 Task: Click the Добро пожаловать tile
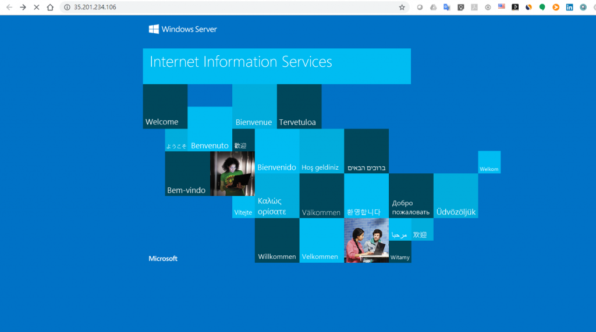tap(411, 195)
